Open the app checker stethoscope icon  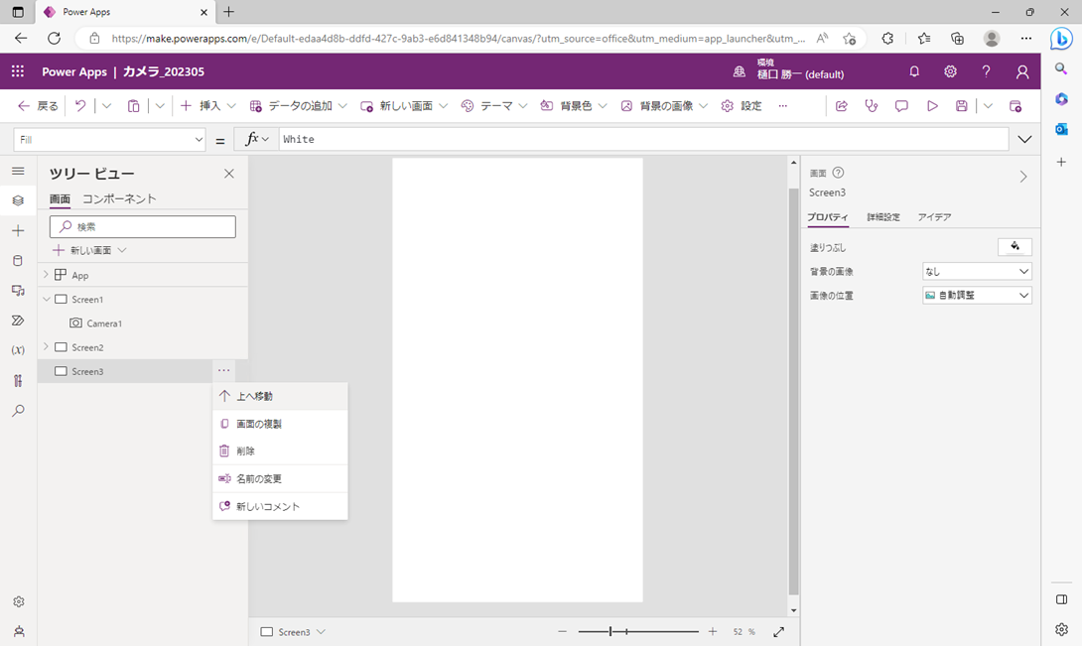(x=871, y=105)
